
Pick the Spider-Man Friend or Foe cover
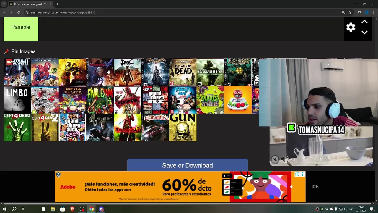pos(45,72)
